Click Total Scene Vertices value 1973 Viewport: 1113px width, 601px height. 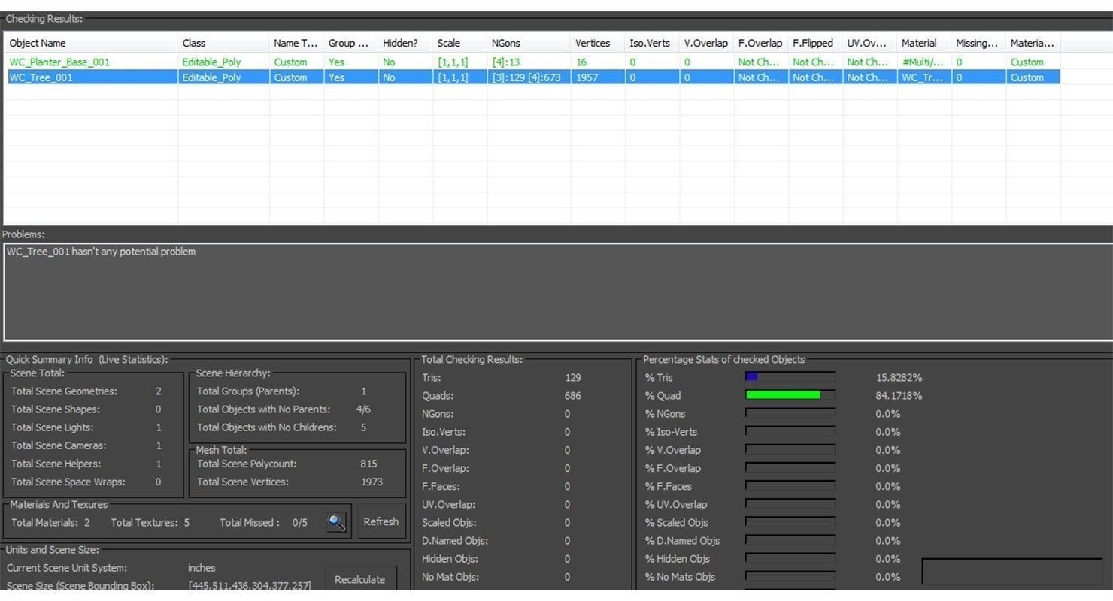[x=372, y=482]
